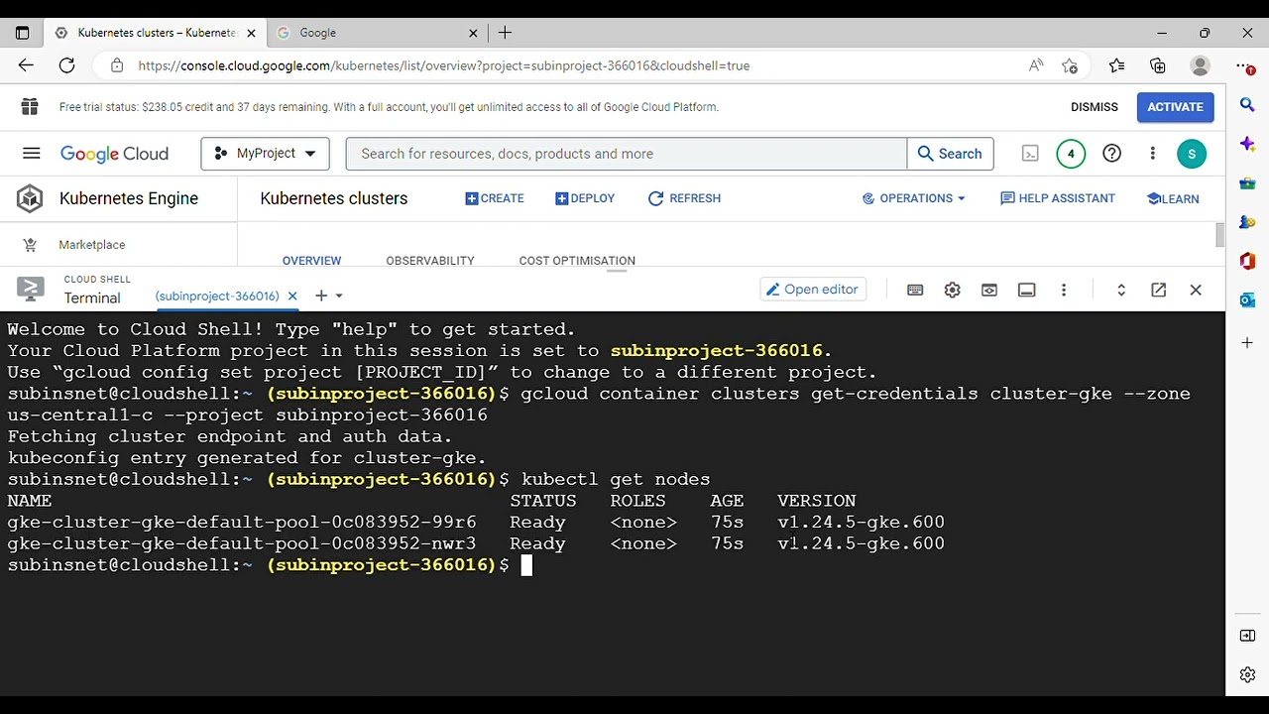Click the Search button

click(950, 154)
